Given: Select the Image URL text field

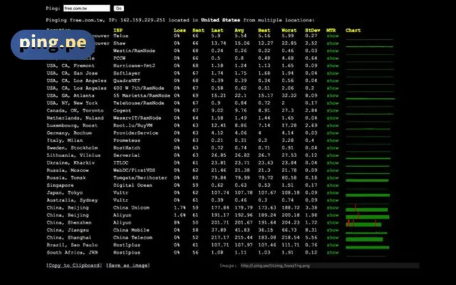Looking at the screenshot, I should tap(329, 265).
